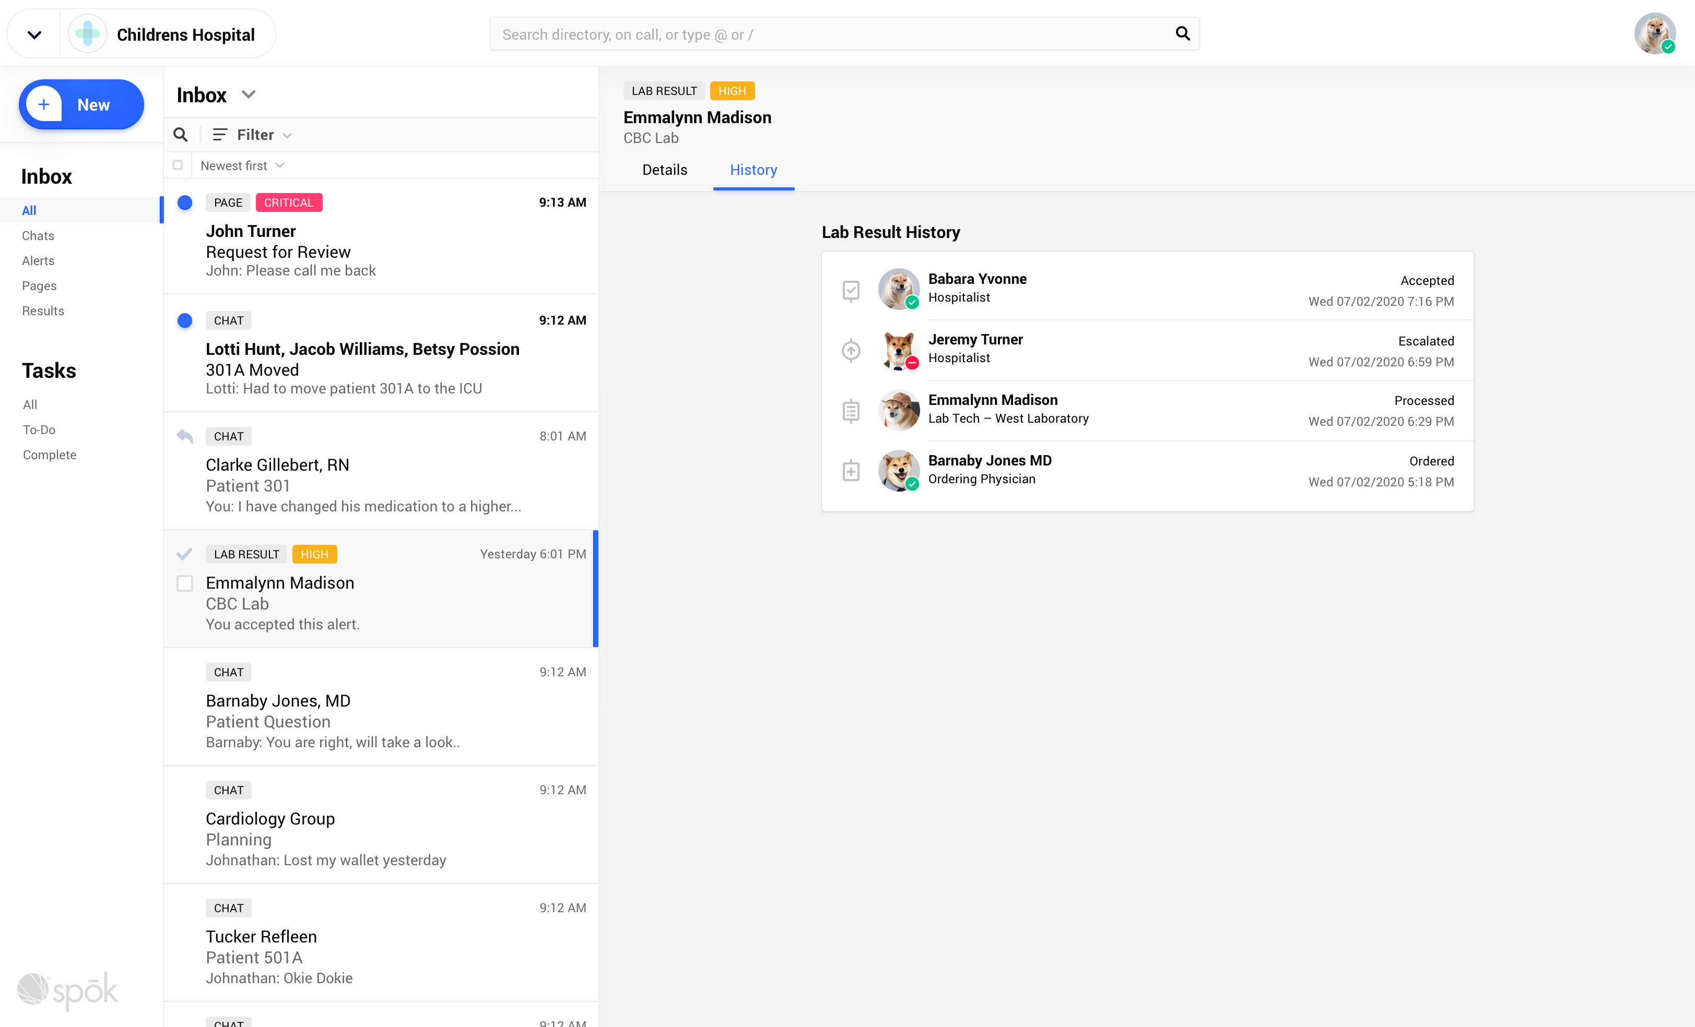Open the Inbox title dropdown
Screen dimensions: 1695x1027
249,95
